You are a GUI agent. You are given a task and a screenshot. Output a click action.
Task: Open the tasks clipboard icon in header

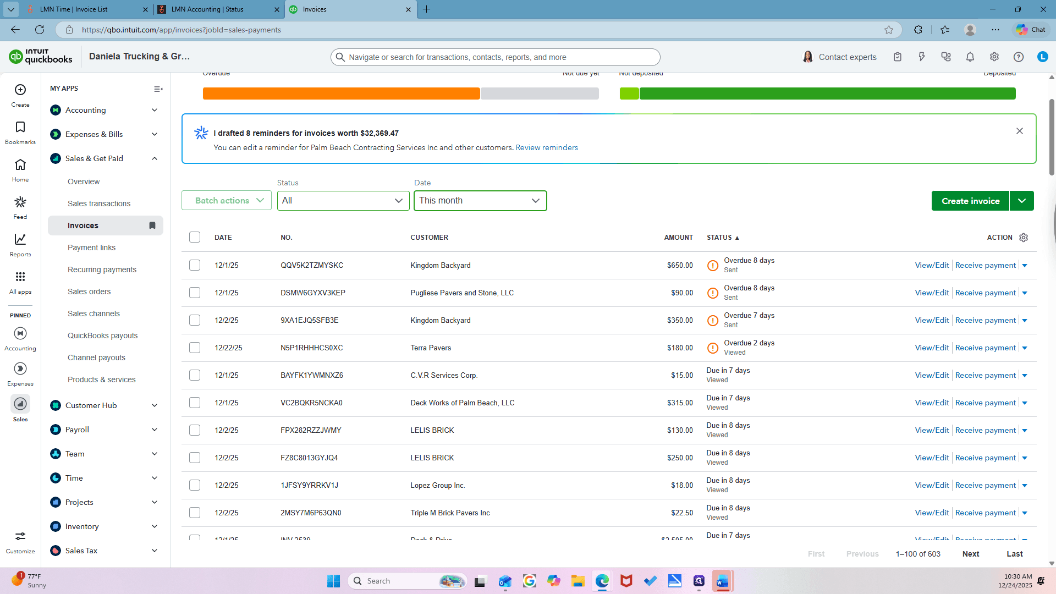pos(898,57)
